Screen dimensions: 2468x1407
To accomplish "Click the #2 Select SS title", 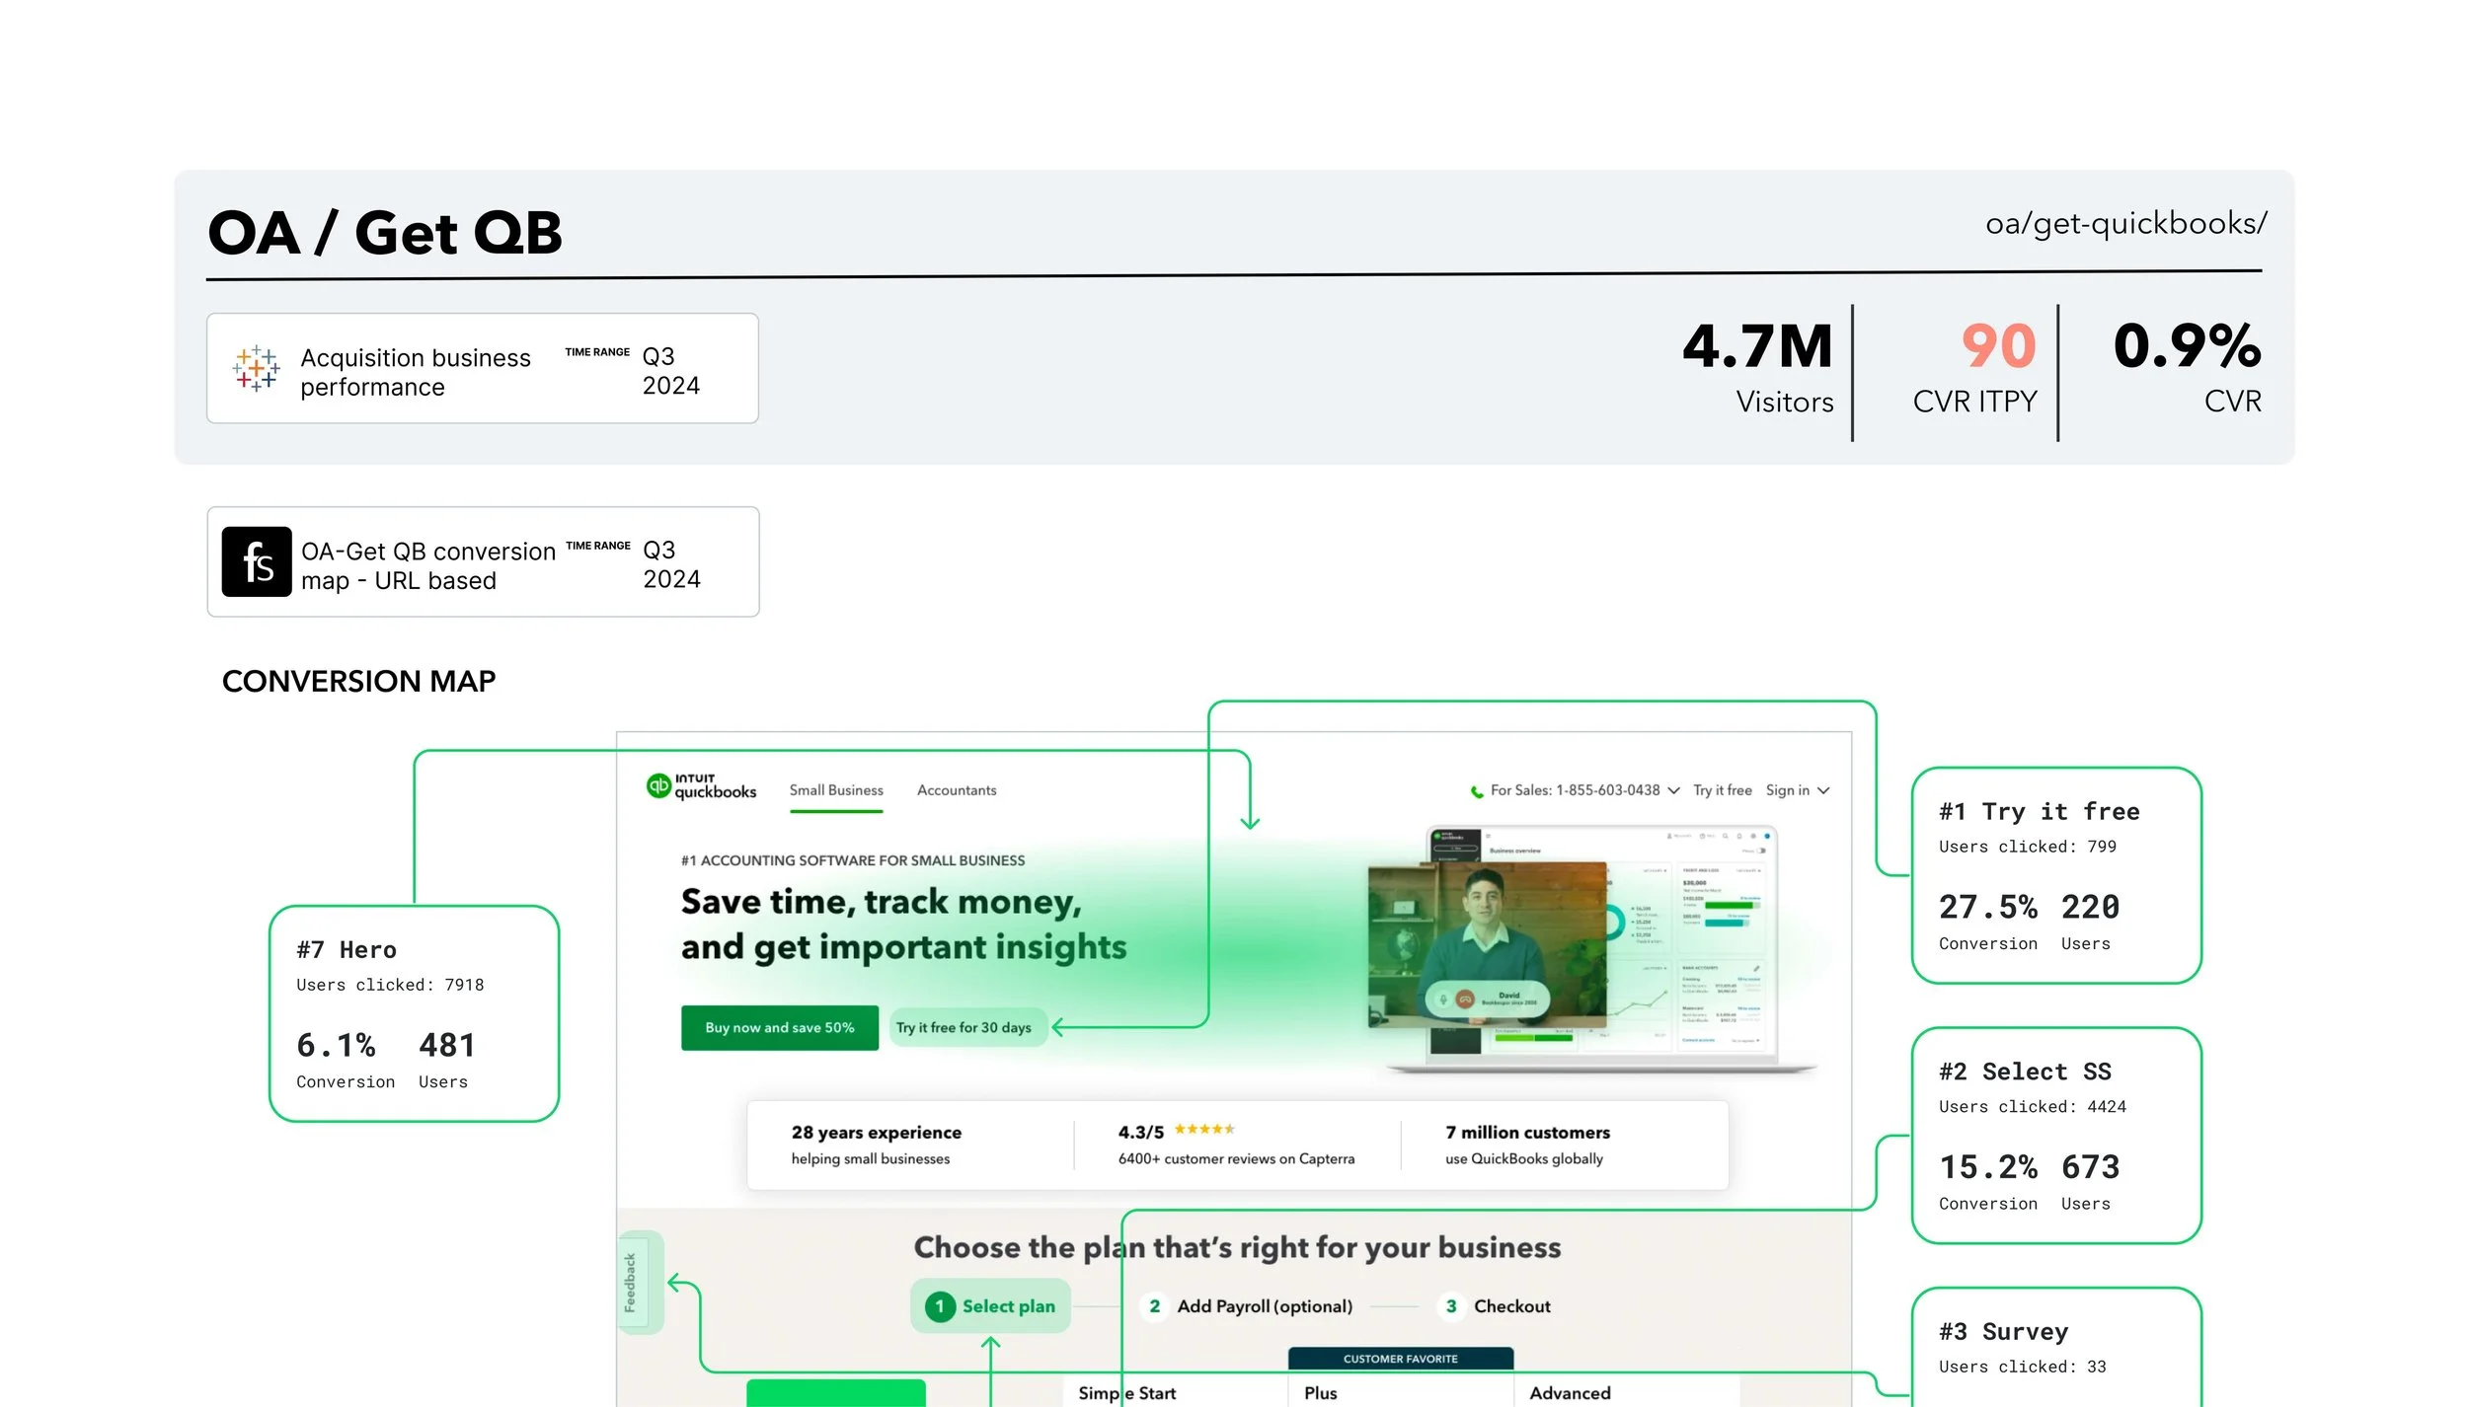I will tap(2025, 1073).
